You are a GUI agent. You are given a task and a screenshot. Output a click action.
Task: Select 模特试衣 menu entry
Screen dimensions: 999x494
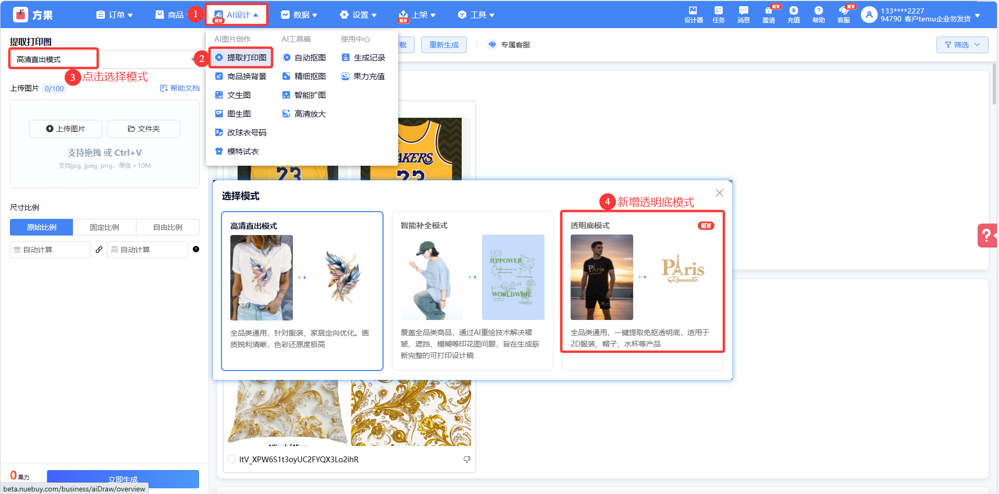237,151
